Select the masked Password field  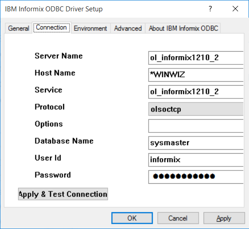click(x=196, y=177)
